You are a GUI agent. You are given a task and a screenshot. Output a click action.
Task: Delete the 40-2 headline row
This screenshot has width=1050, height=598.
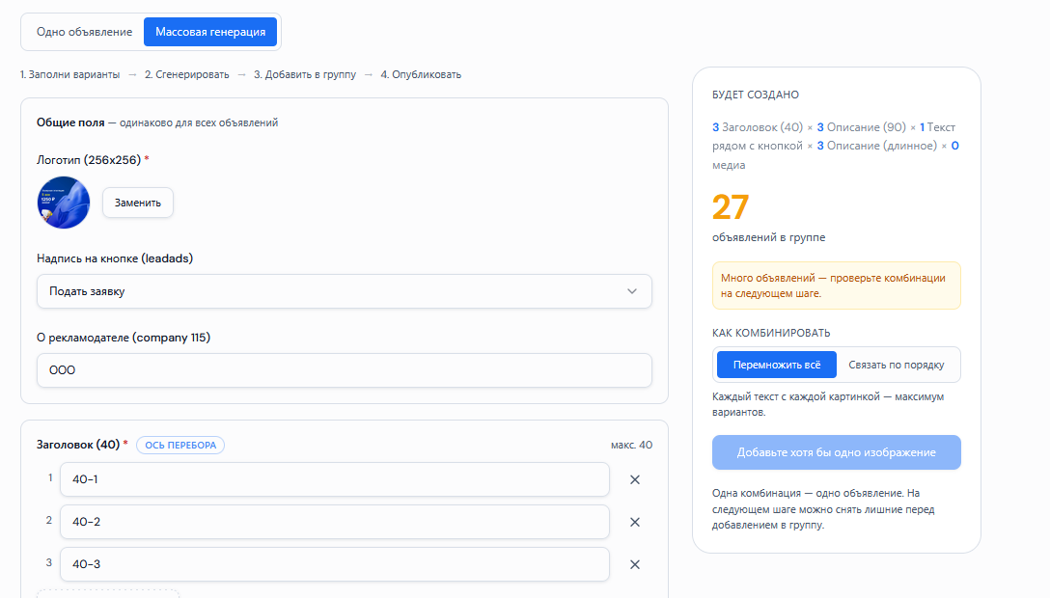tap(635, 522)
